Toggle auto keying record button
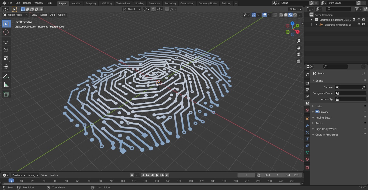The image size is (368, 190). point(132,175)
